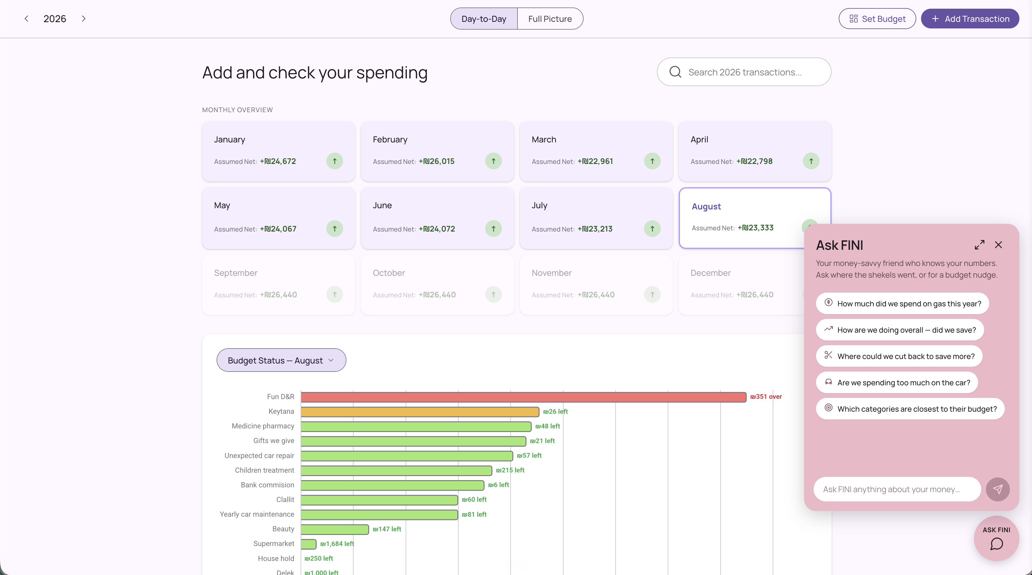Click November's faded up-arrow icon
Viewport: 1032px width, 575px height.
point(652,294)
